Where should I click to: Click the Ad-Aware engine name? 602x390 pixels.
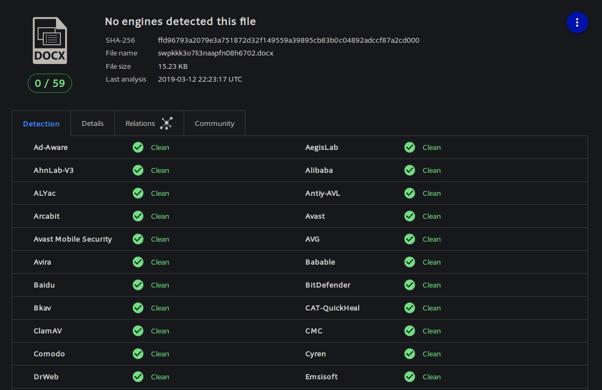51,147
